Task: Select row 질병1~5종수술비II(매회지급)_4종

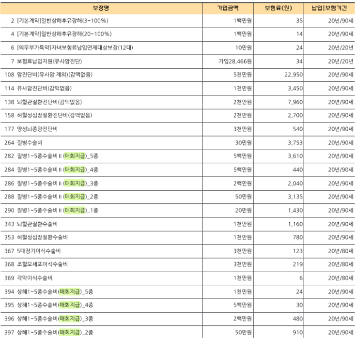Action: point(178,170)
